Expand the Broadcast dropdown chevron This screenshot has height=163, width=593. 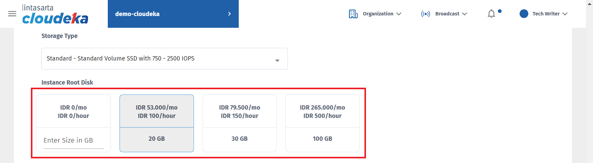tap(465, 14)
